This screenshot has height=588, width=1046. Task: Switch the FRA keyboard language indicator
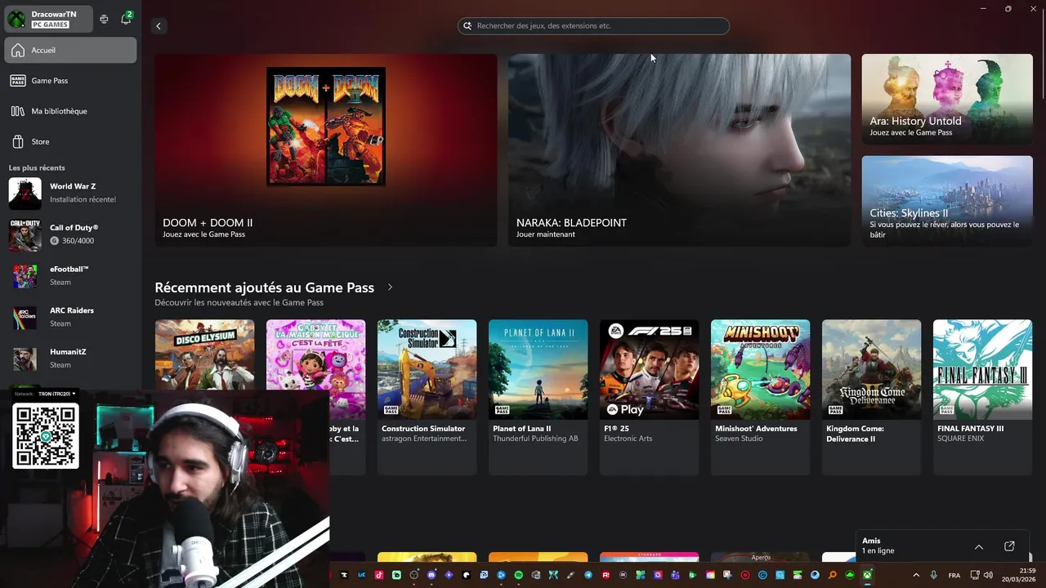[954, 576]
